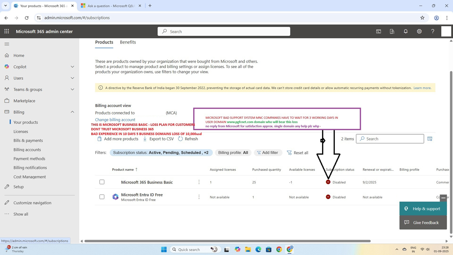Go back with the browser back arrow
This screenshot has height=255, width=453.
tap(6, 18)
